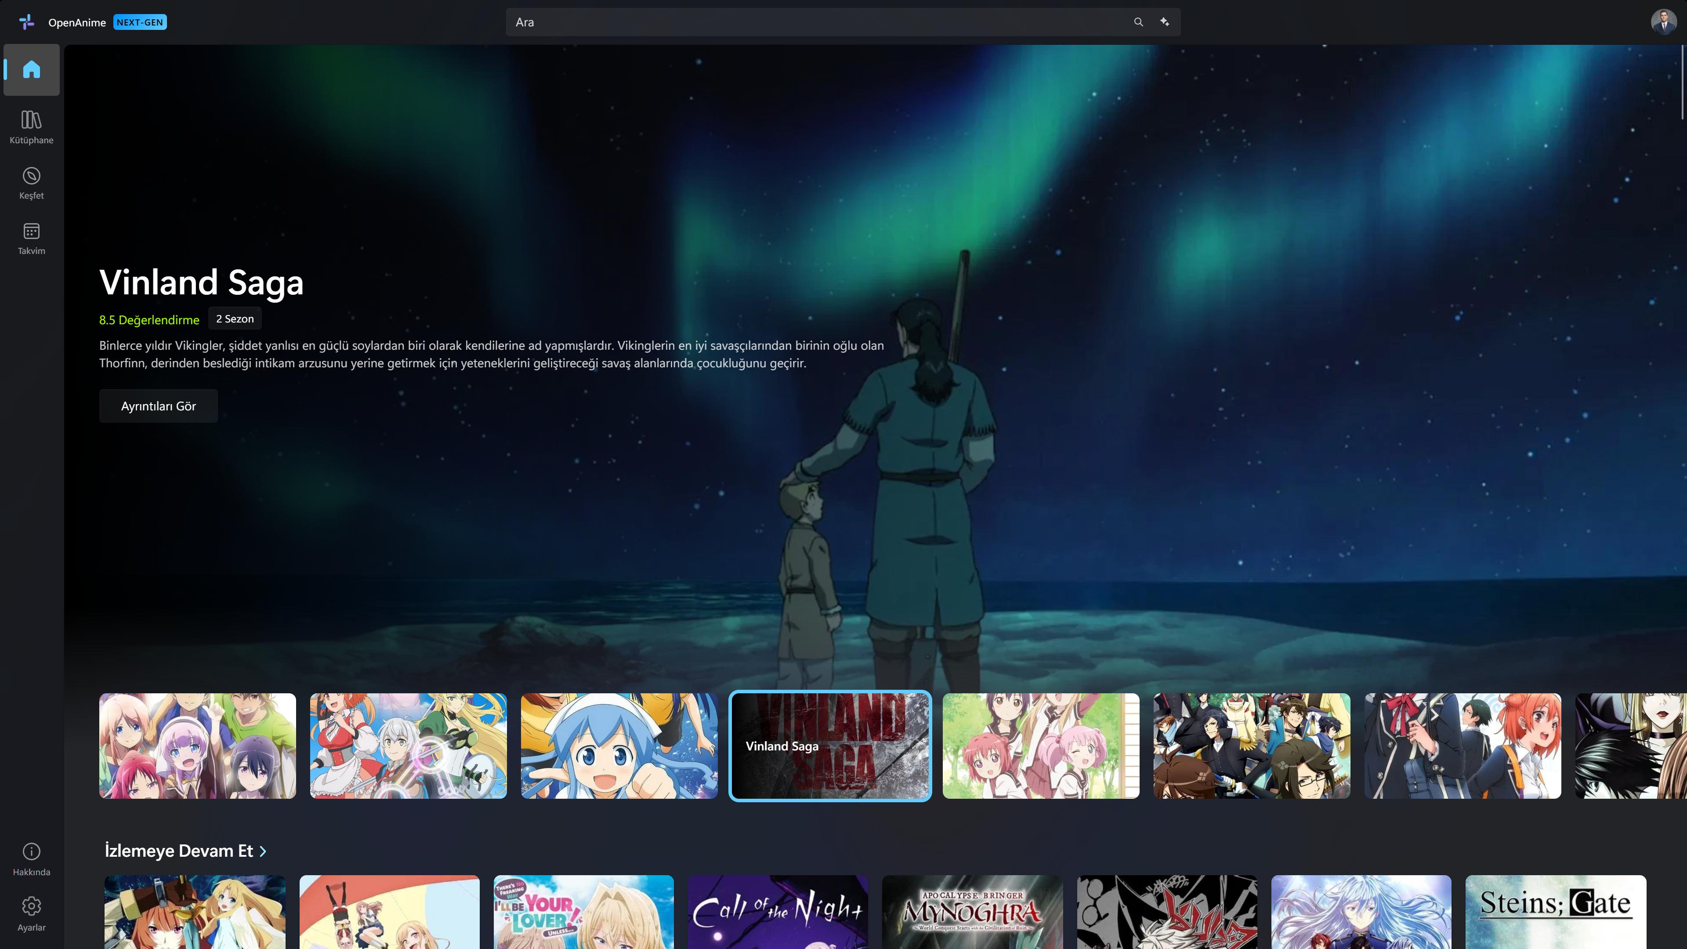The image size is (1687, 949).
Task: Click the Ayrıntıları Gör button
Action: 159,406
